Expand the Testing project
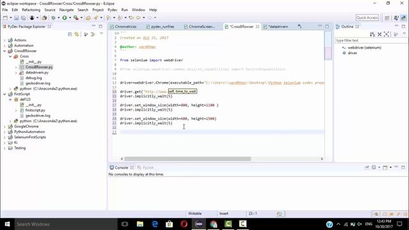This screenshot has width=409, height=230. (x=4, y=148)
